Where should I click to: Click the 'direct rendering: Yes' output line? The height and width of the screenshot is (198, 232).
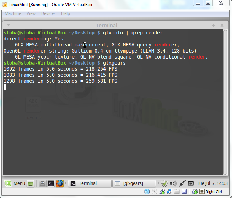click(x=33, y=39)
